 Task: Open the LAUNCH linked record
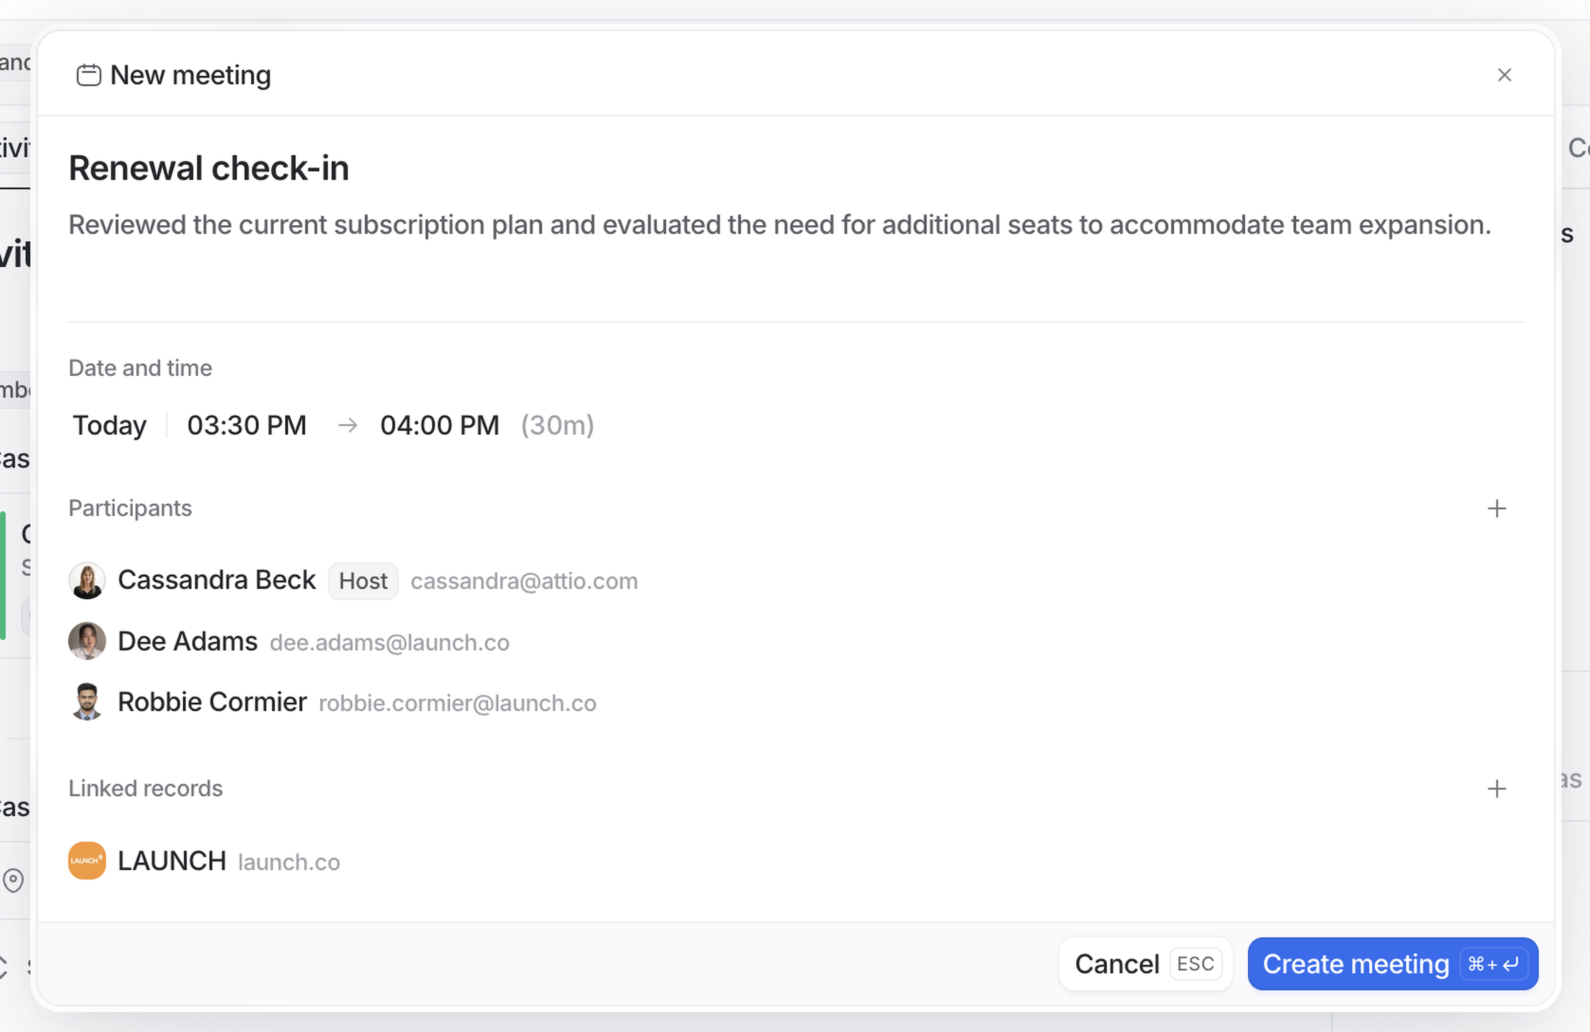(172, 861)
